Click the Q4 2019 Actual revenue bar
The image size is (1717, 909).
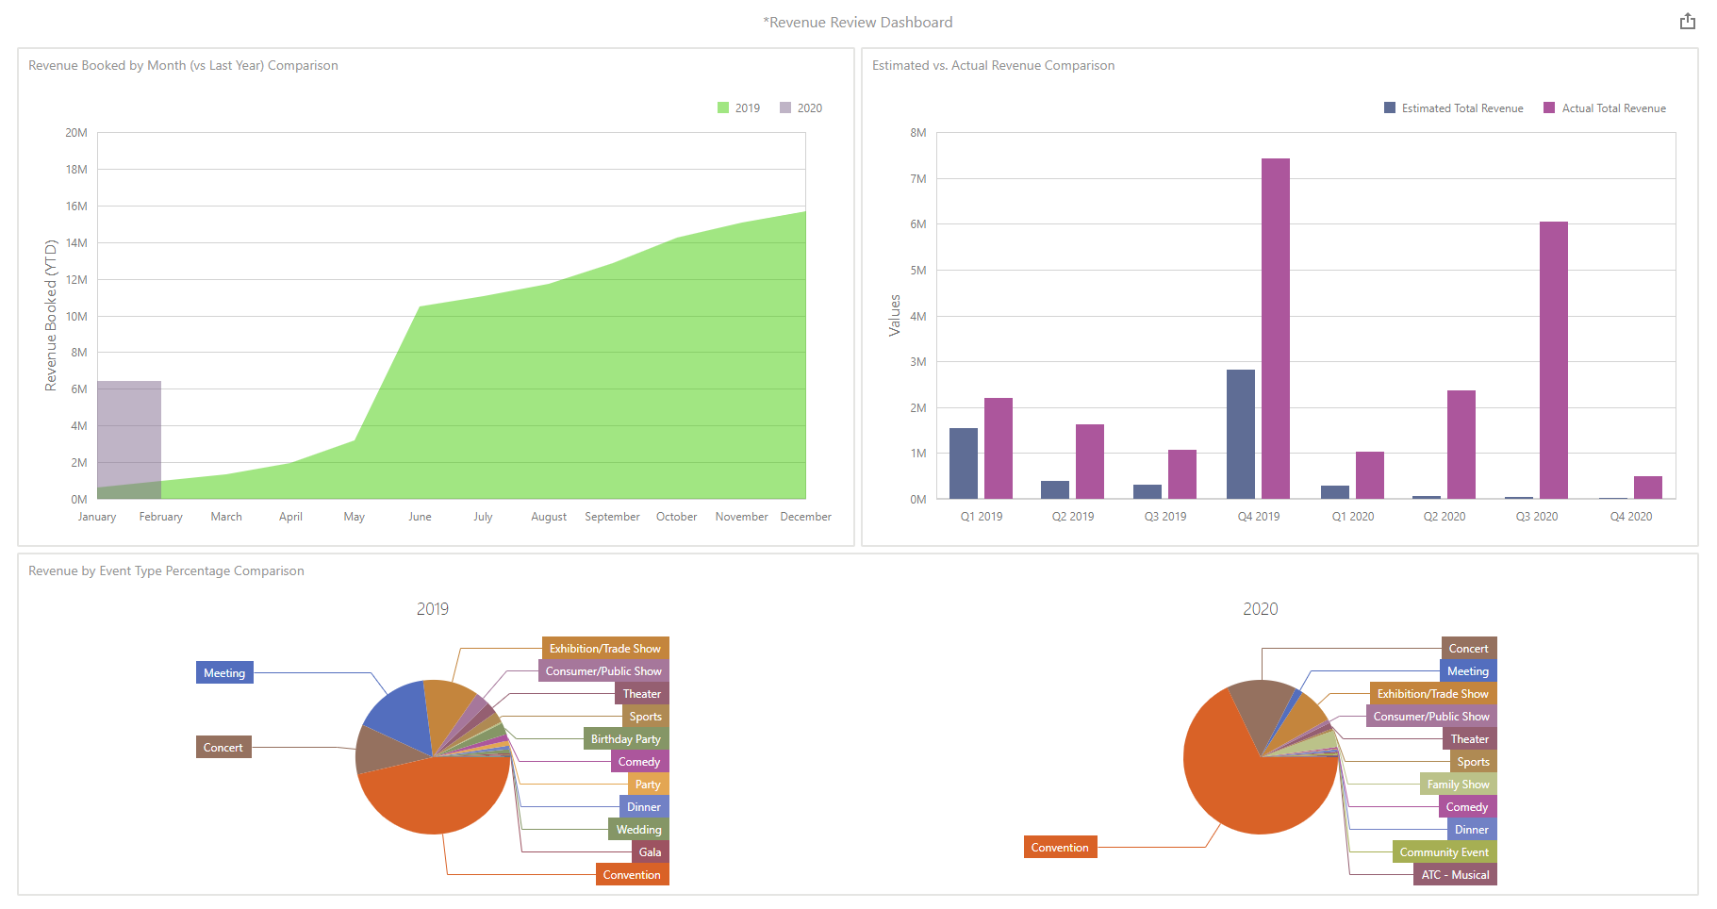[1276, 328]
